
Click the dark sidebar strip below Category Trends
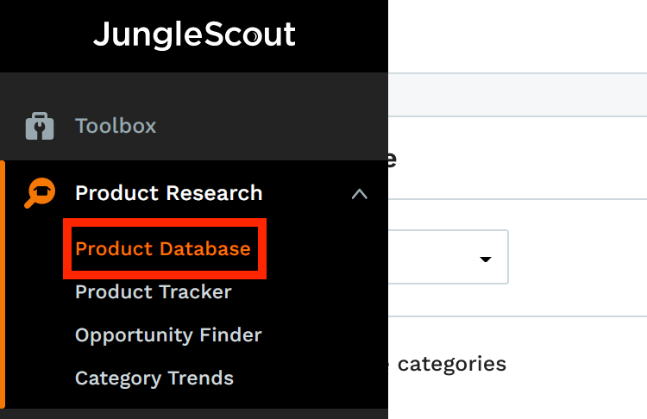pyautogui.click(x=194, y=414)
